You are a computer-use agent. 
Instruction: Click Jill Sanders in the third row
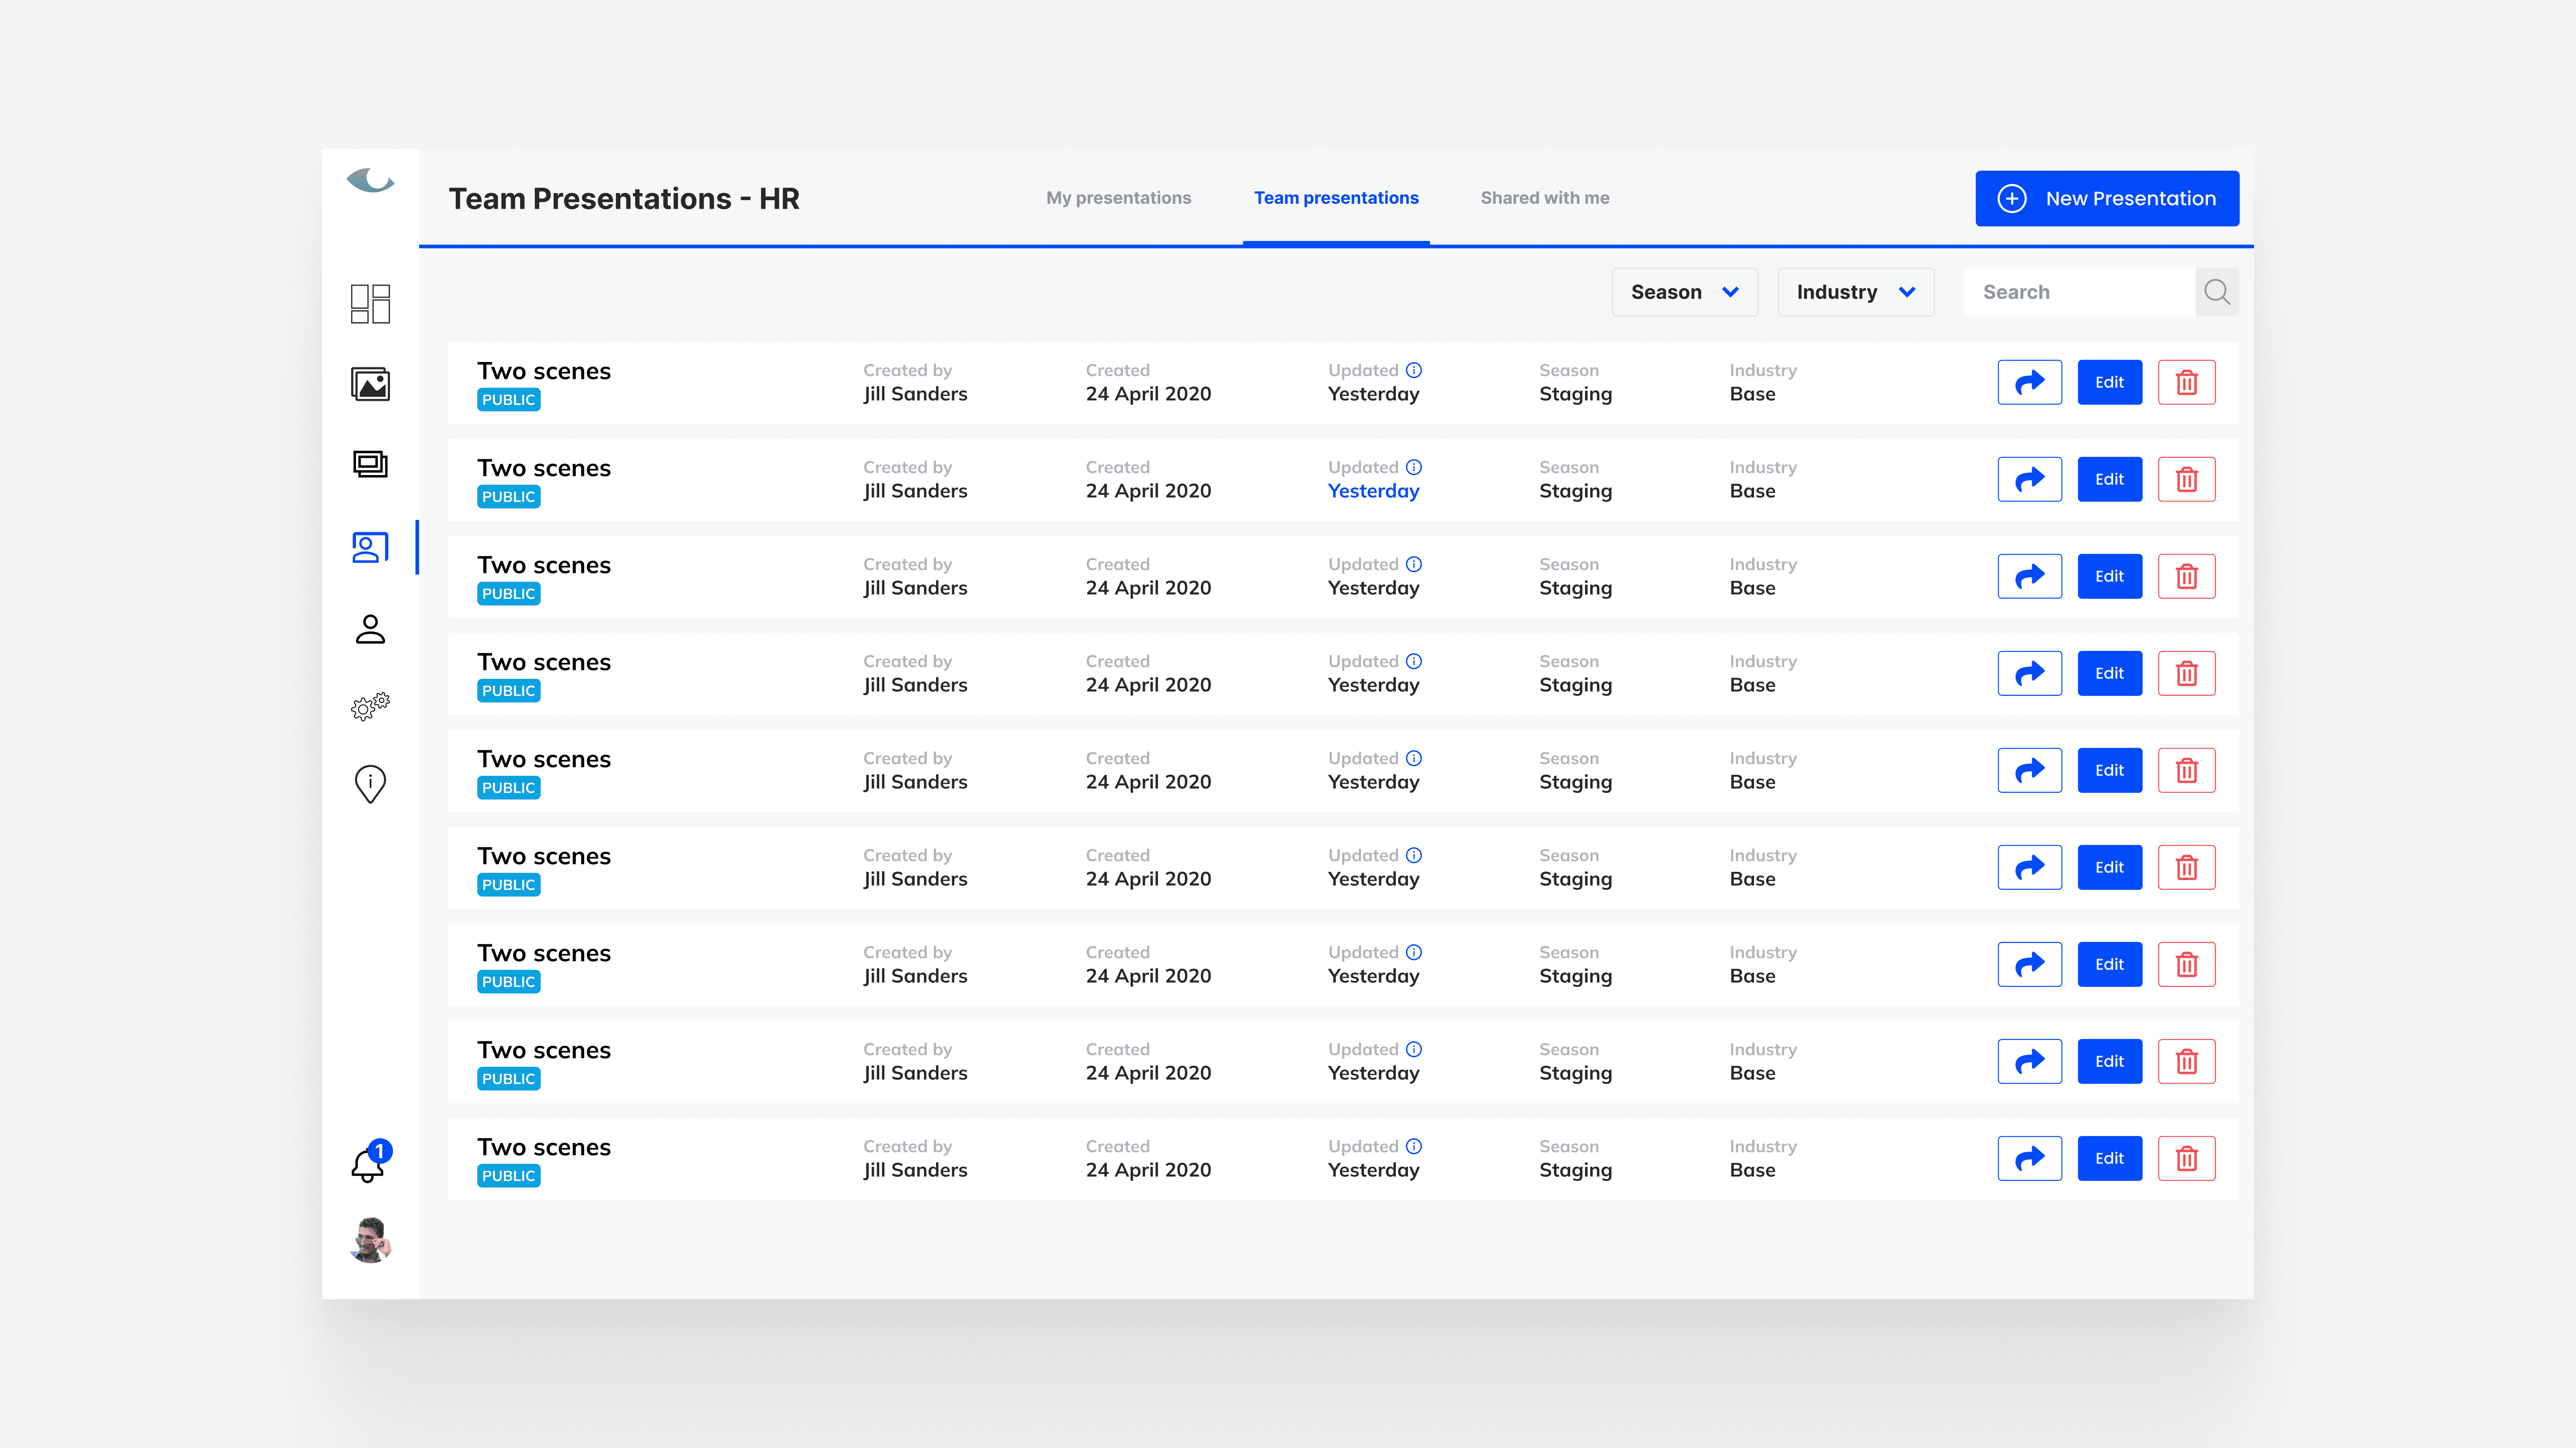coord(915,588)
